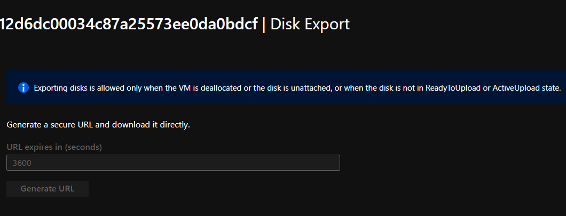
Task: Click the word "Disk" in the page title
Action: pyautogui.click(x=284, y=24)
